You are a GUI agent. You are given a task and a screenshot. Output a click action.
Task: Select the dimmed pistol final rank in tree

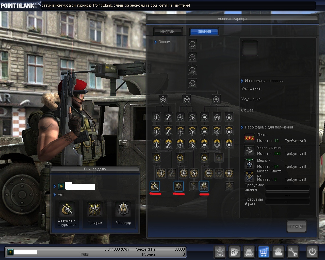(194, 186)
